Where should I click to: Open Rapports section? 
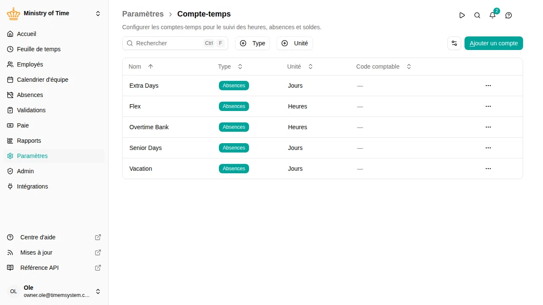(x=54, y=141)
